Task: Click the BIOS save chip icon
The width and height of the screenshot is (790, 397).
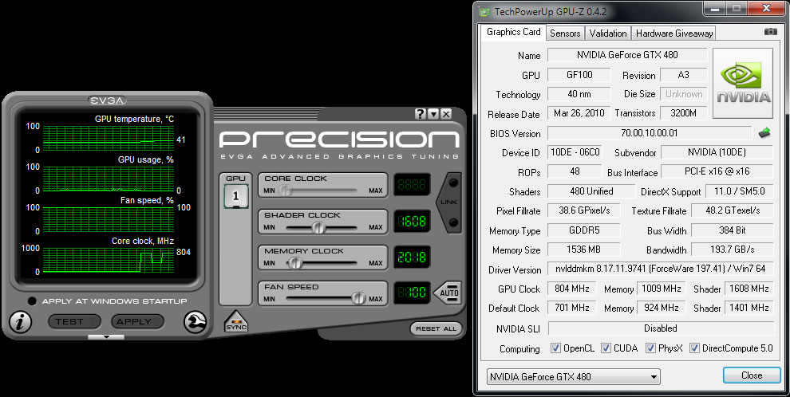Action: click(764, 133)
